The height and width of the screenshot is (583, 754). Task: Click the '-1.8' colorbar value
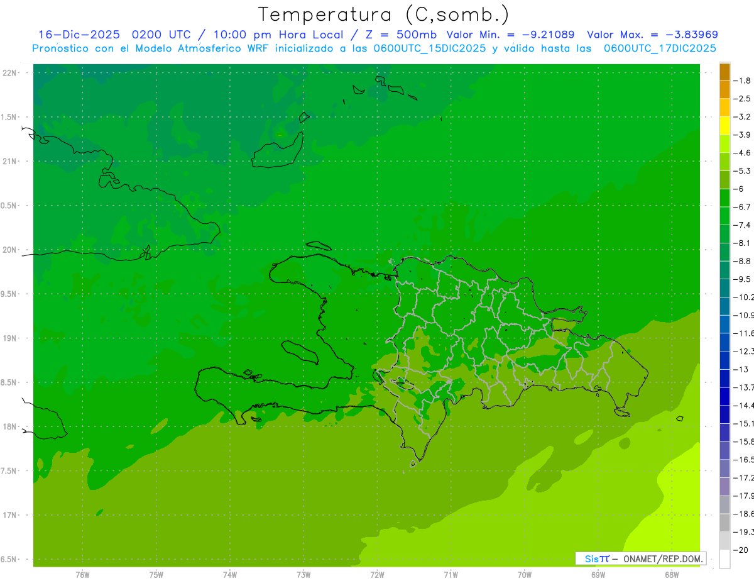click(743, 81)
